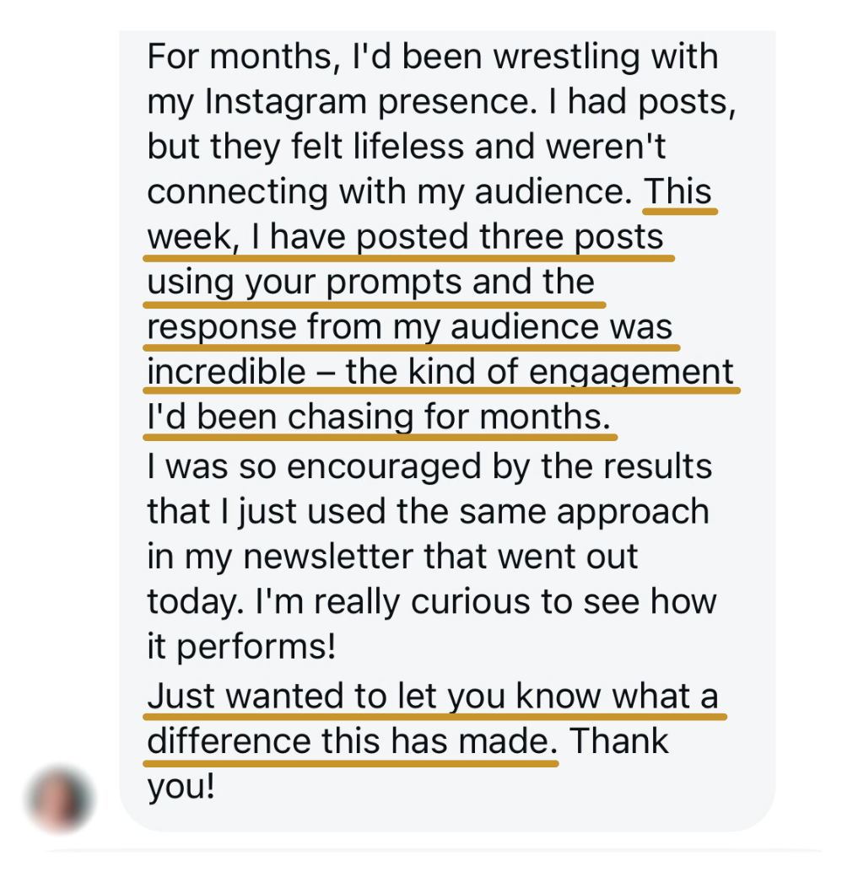Screen dimensions: 842x888
Task: Click the word "Thank" near the message end
Action: tap(618, 742)
